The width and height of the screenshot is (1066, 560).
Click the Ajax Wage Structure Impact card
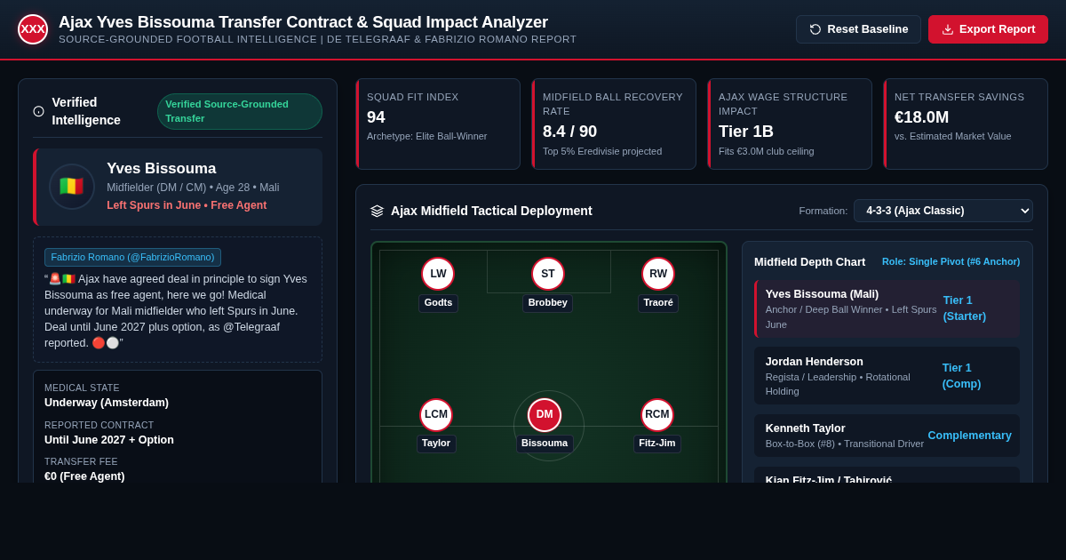(x=790, y=124)
